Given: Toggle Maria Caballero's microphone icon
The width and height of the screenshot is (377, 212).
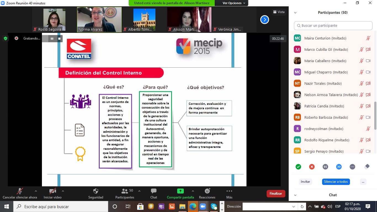Looking at the screenshot, I should (361, 61).
